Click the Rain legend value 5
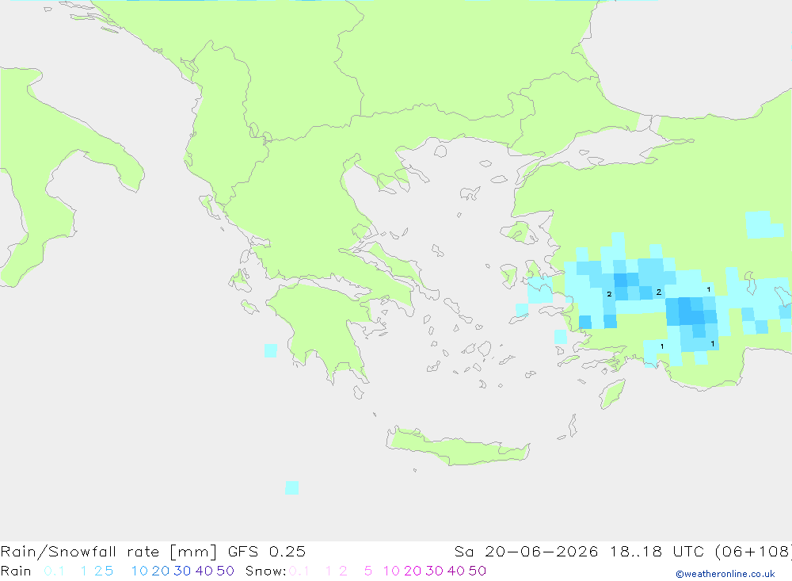792x581 pixels. (109, 571)
